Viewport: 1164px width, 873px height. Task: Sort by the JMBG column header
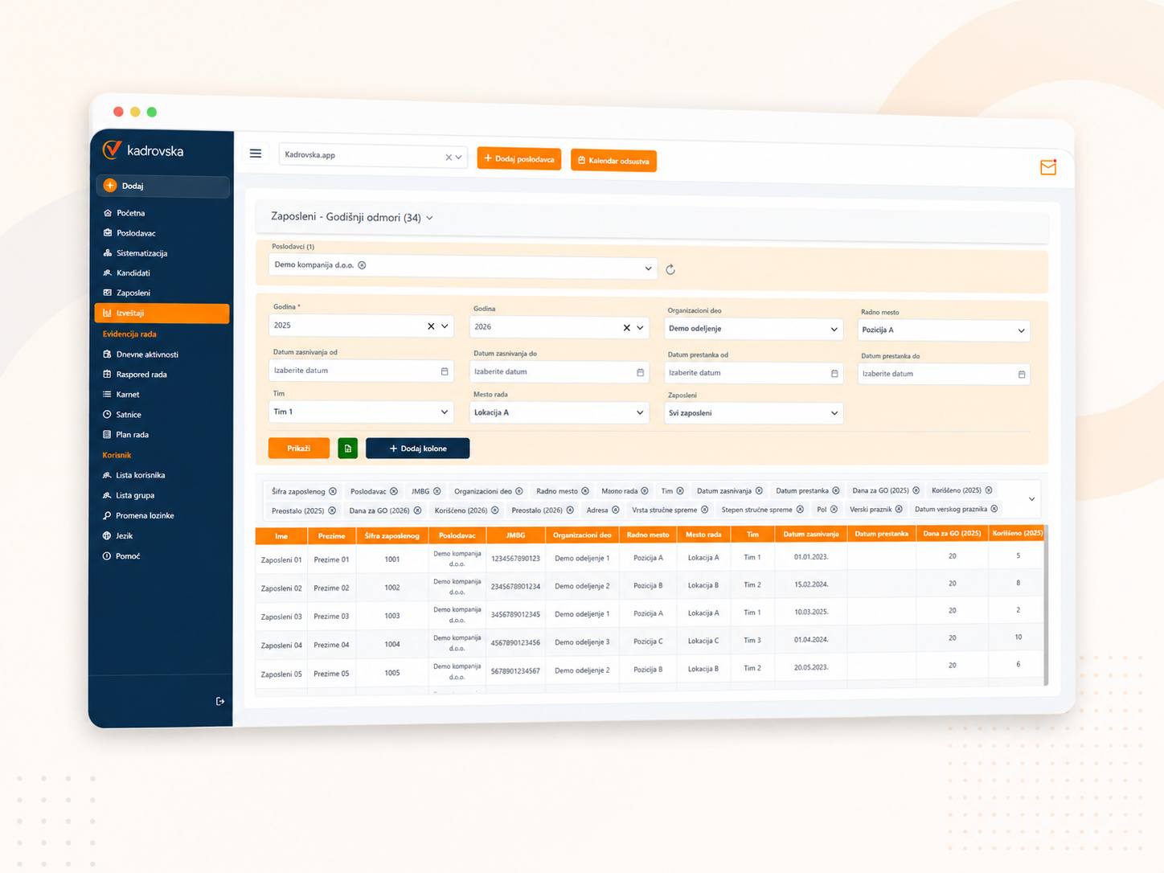click(x=515, y=535)
